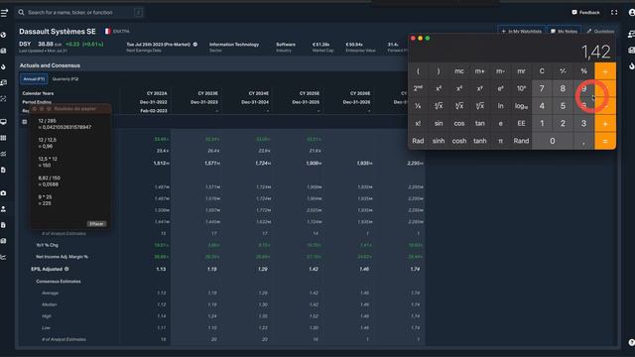Click the help icon at bottom right

click(x=631, y=342)
